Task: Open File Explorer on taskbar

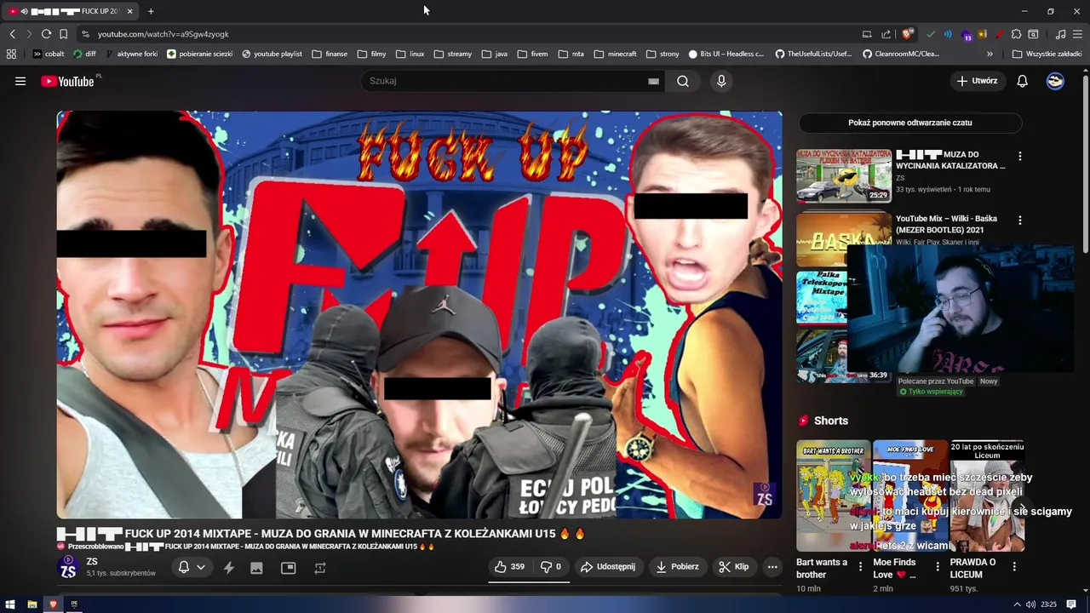Action: [x=32, y=604]
